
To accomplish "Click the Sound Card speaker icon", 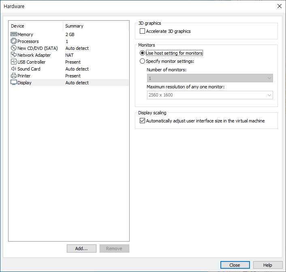I will click(14, 69).
